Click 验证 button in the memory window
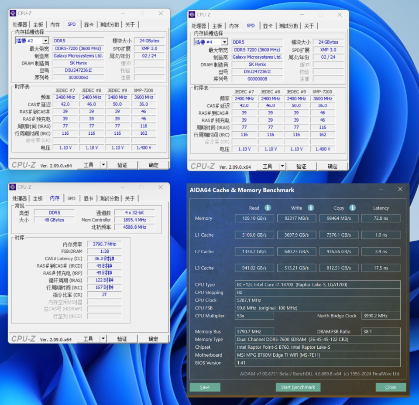Screen dimensions: 419x405 tap(122, 339)
